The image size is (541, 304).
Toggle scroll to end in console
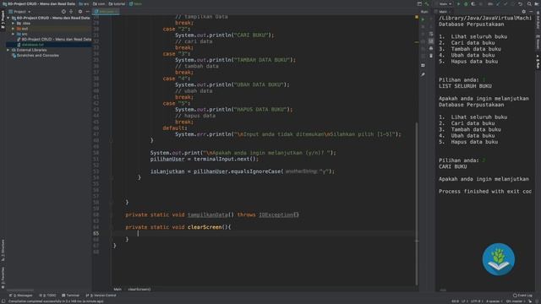click(431, 41)
